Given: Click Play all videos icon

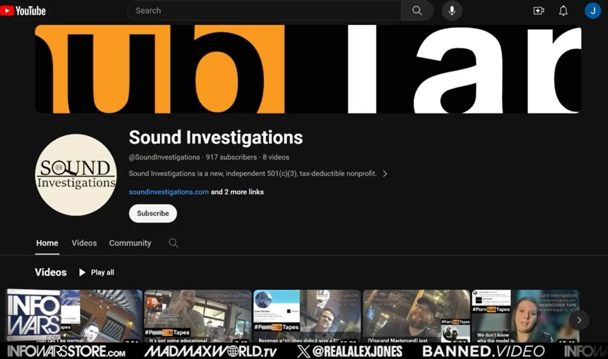Looking at the screenshot, I should [82, 273].
